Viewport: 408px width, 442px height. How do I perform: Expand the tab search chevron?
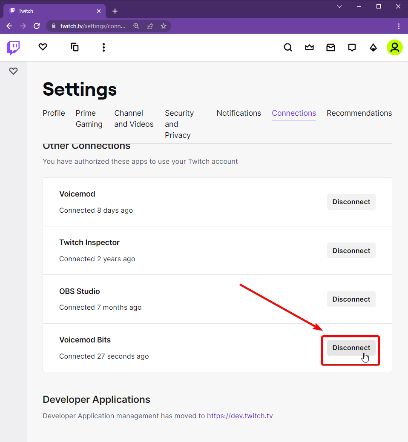click(x=339, y=6)
